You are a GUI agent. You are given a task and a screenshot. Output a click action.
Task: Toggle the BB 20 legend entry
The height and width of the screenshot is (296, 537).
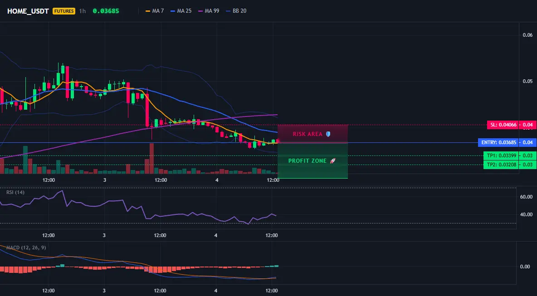coord(236,11)
